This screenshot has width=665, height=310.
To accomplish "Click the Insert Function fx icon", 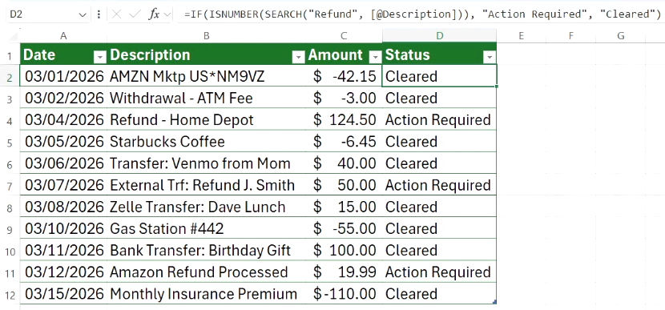I will pos(154,14).
